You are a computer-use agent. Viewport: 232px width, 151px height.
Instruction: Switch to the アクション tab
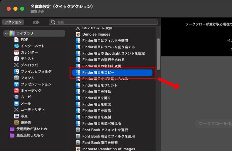tap(13, 22)
